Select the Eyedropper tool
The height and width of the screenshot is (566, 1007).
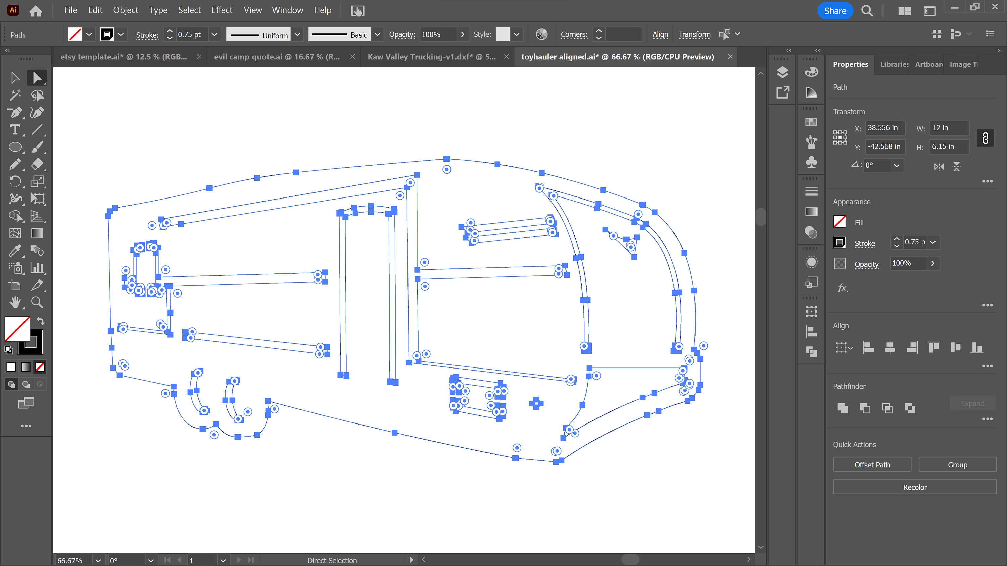16,251
